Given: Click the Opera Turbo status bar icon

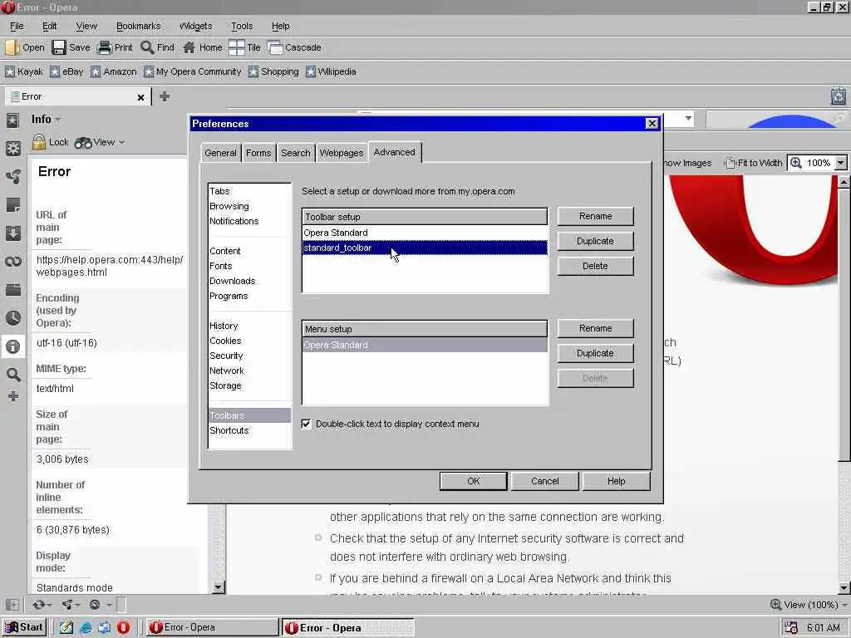Looking at the screenshot, I should tap(95, 605).
